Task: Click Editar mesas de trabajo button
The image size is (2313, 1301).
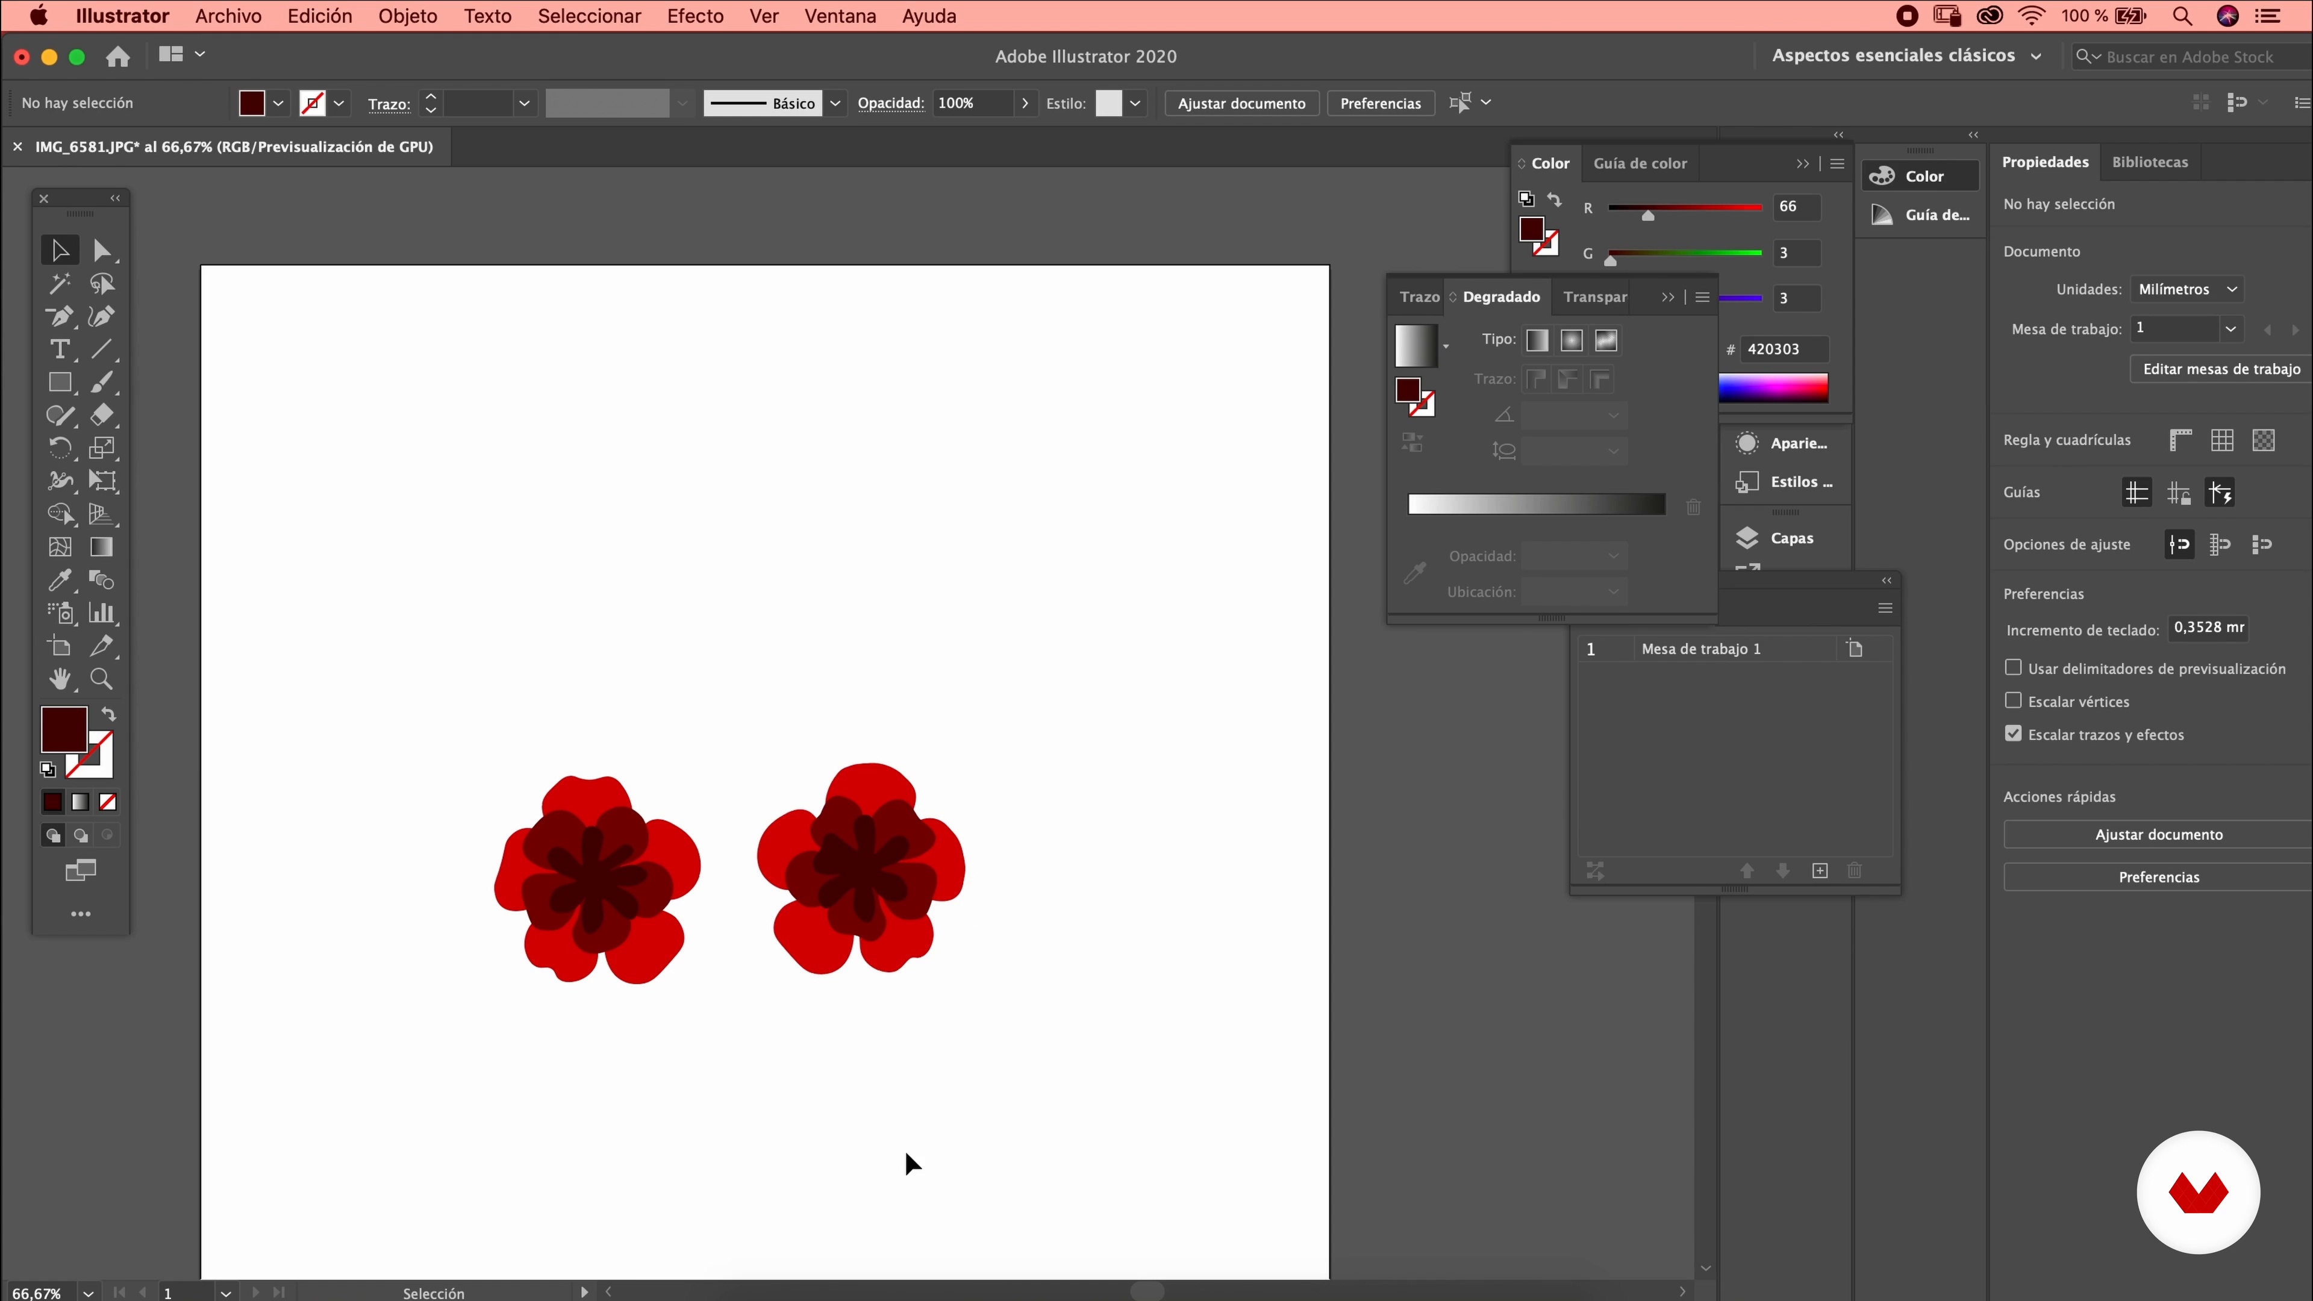Action: 2221,369
